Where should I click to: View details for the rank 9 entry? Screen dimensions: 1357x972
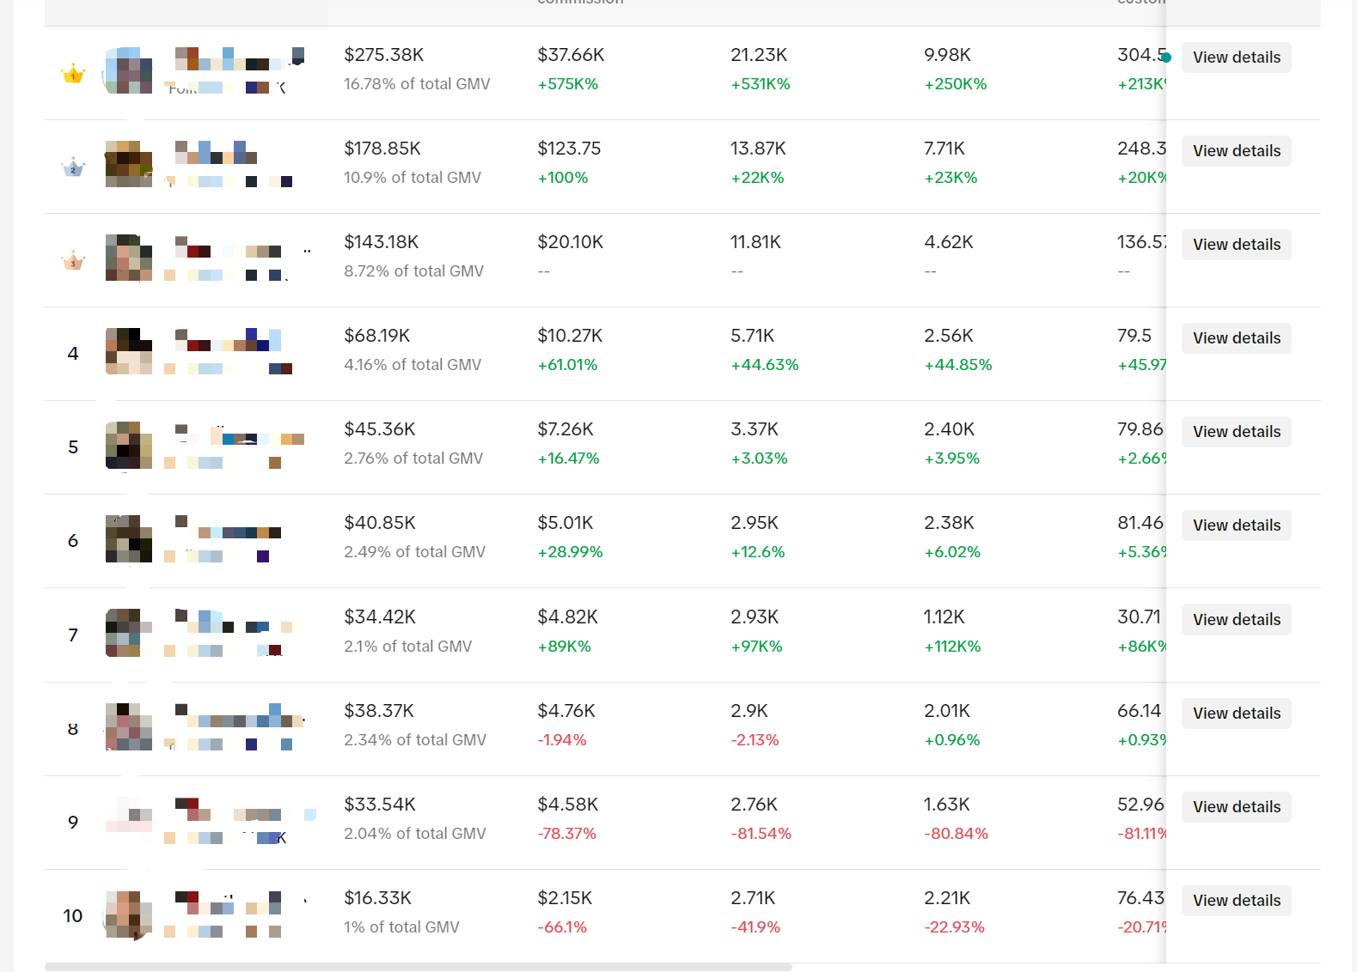(1236, 807)
